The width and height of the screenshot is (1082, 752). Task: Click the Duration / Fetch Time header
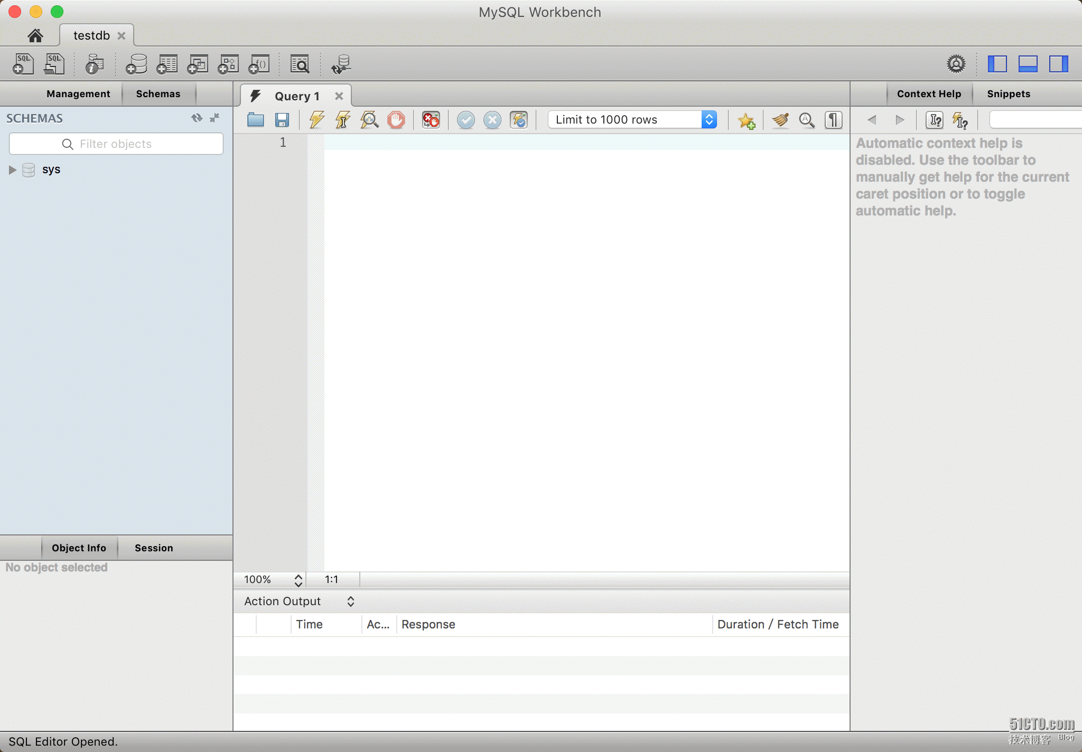780,624
